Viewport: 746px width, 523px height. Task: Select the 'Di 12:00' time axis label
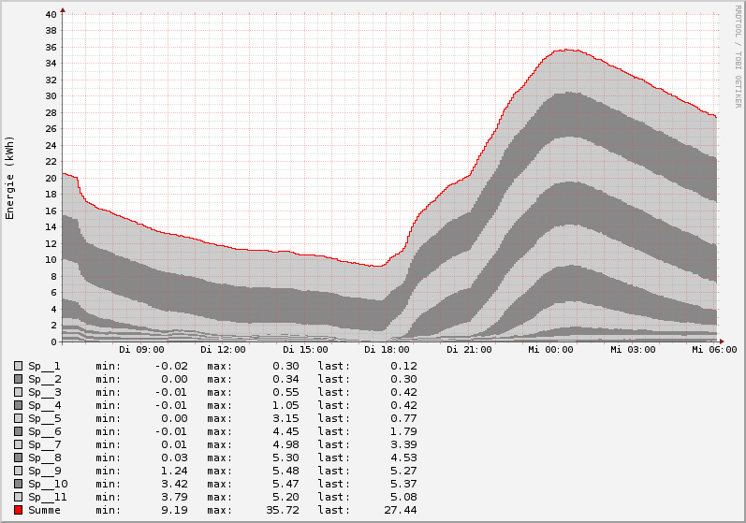(223, 350)
